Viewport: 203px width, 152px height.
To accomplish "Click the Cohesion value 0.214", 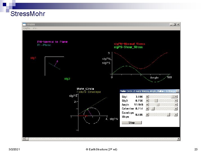I will 139,109.
